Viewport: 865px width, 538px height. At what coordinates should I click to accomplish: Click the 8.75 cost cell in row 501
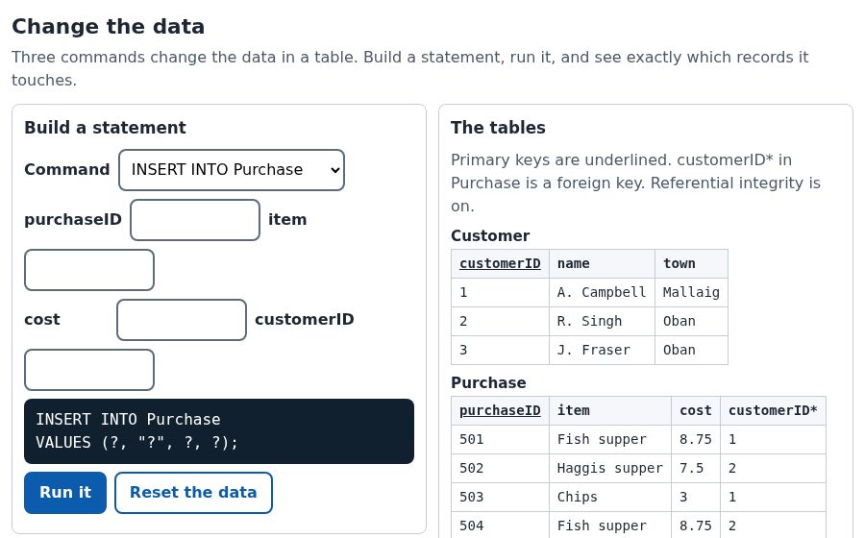coord(696,440)
